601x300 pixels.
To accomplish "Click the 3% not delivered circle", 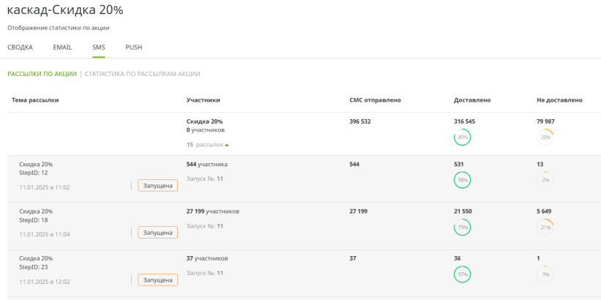I will (545, 274).
